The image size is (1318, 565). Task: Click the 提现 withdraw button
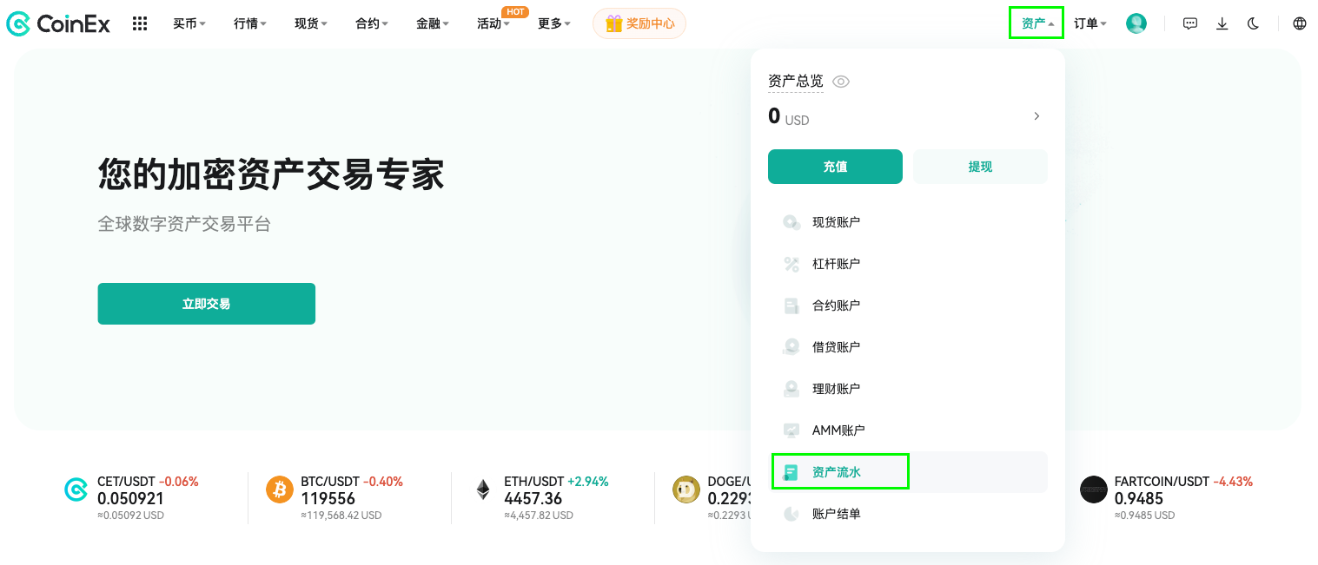coord(980,167)
